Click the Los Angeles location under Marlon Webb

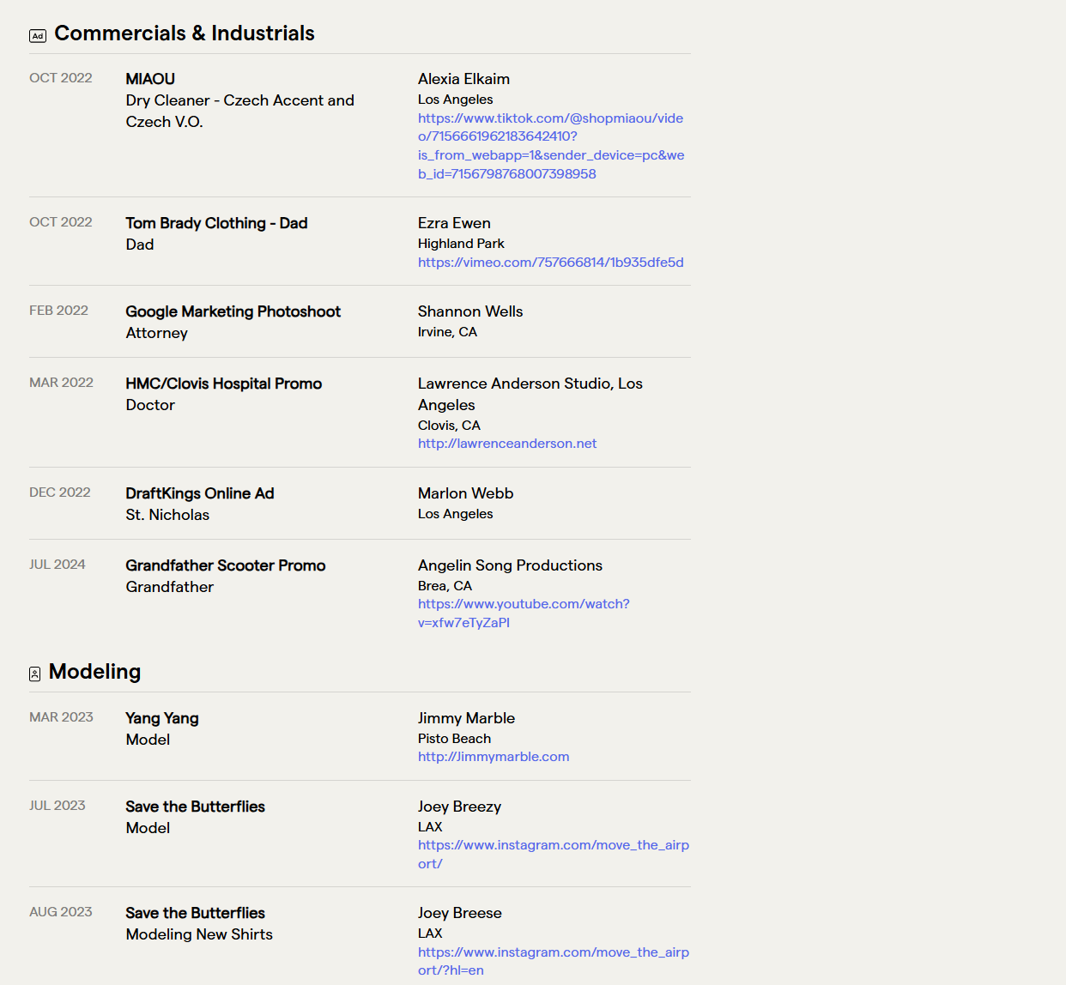point(456,514)
